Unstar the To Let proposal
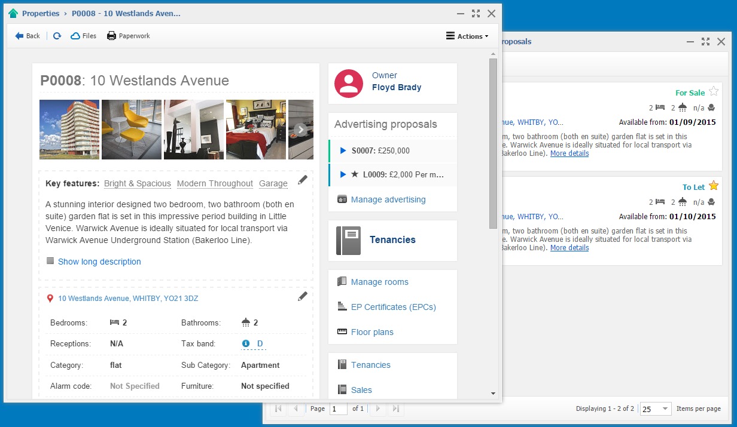 tap(713, 186)
